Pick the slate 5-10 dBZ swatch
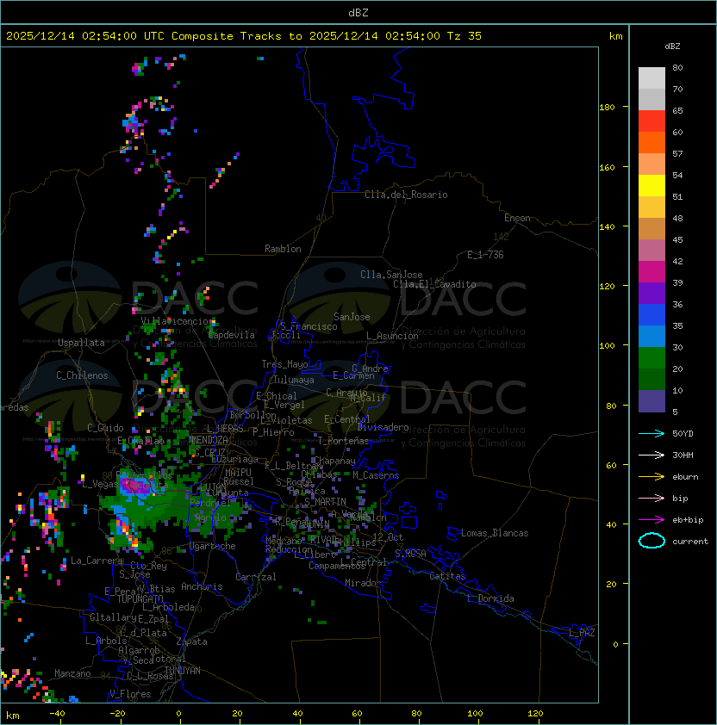 pos(652,401)
